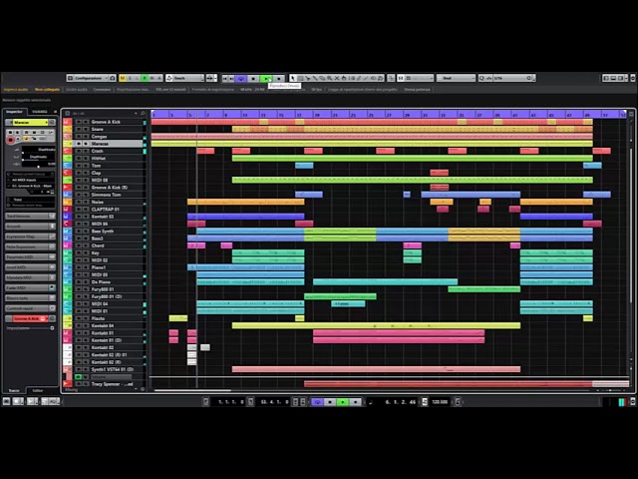Screen dimensions: 638x479
Task: Click the headphone icon beside Configurazioni
Action: [x=113, y=78]
